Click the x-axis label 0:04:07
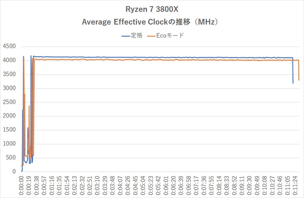304x198 pixels. 120,185
